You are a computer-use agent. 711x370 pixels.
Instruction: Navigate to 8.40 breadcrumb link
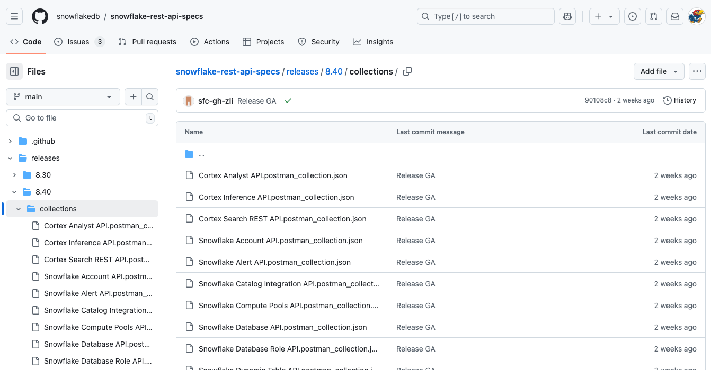pos(334,71)
